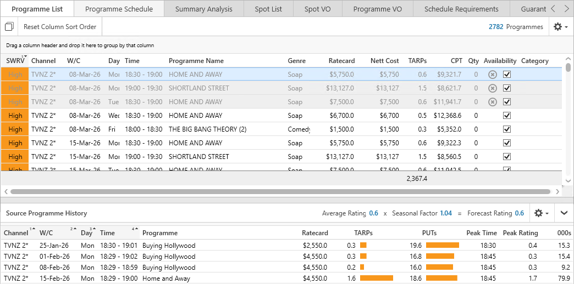Toggle checkbox for THE BIG BANG THEORY row

(x=507, y=129)
